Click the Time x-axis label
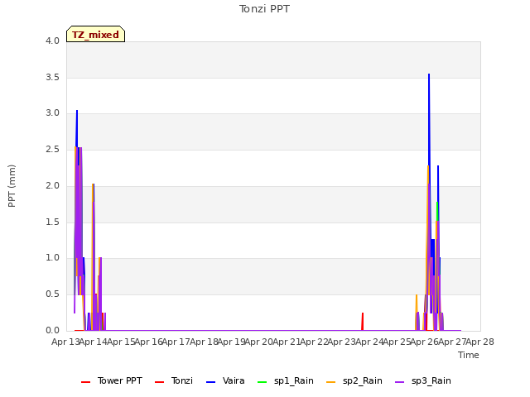The width and height of the screenshot is (530, 397). (x=469, y=355)
